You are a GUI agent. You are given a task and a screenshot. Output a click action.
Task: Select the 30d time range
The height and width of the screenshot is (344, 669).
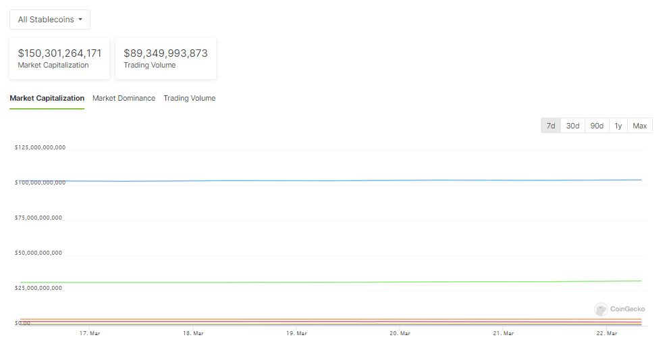point(572,126)
